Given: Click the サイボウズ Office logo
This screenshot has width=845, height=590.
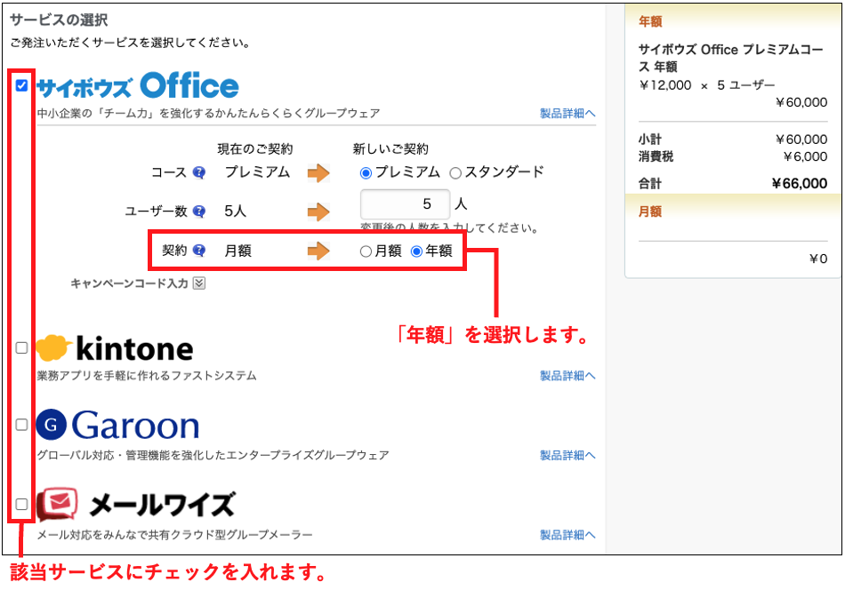Looking at the screenshot, I should tap(138, 86).
